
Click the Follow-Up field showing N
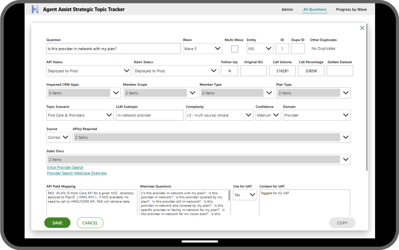click(229, 71)
